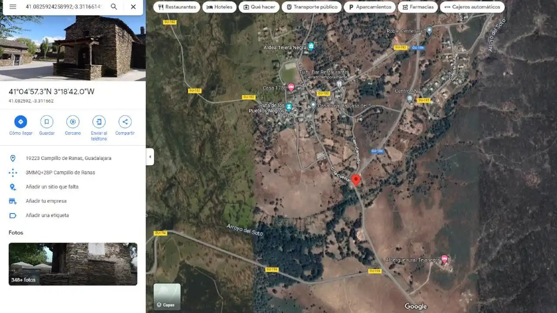Click the Centro AN marker
Image resolution: width=557 pixels, height=313 pixels.
410,99
